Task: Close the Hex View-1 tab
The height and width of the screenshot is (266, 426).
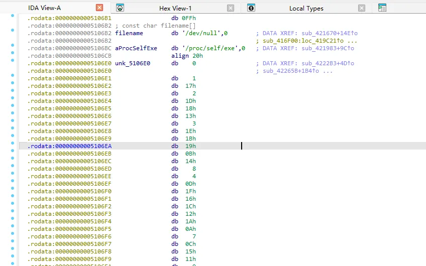Action: (x=231, y=8)
